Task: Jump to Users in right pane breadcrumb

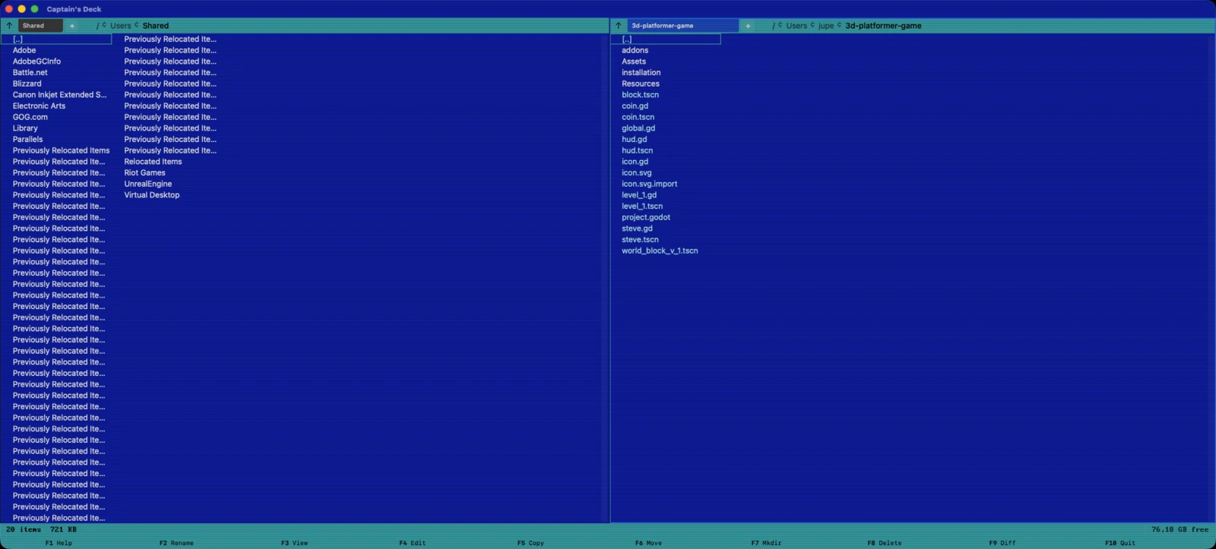Action: tap(796, 26)
